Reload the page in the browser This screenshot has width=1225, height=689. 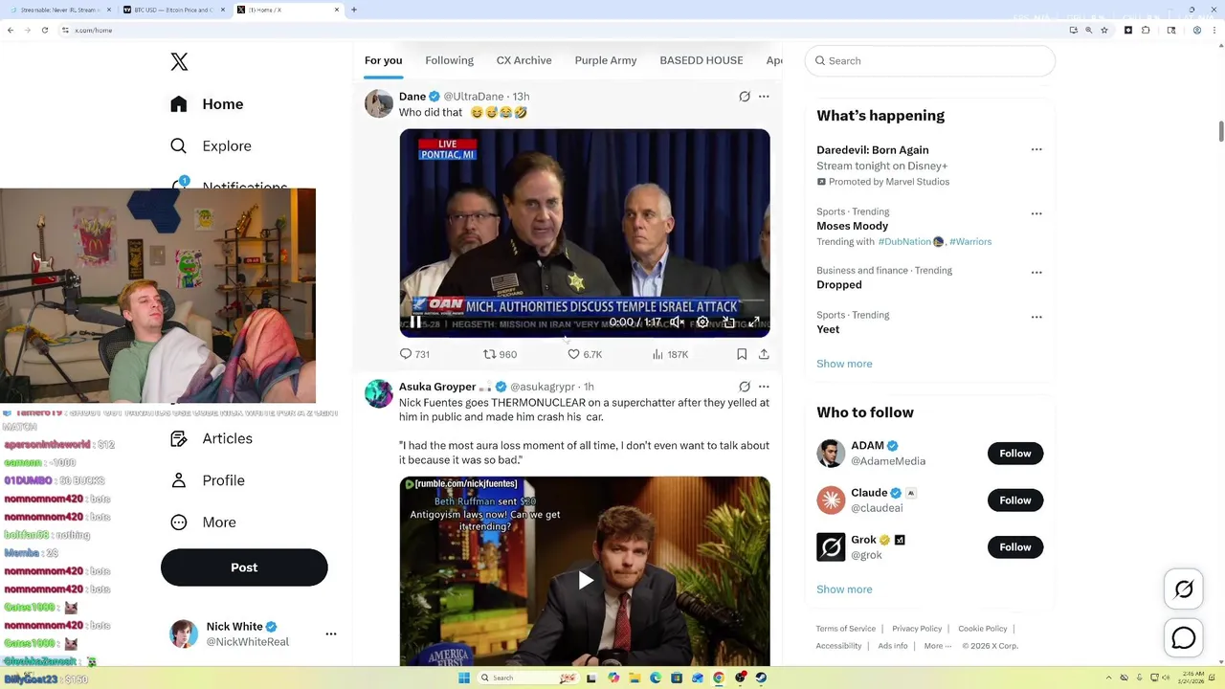(44, 30)
